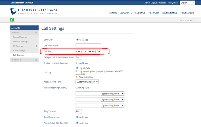Open the third System Ring Tone dropdown
The image size is (201, 127).
pos(113,105)
